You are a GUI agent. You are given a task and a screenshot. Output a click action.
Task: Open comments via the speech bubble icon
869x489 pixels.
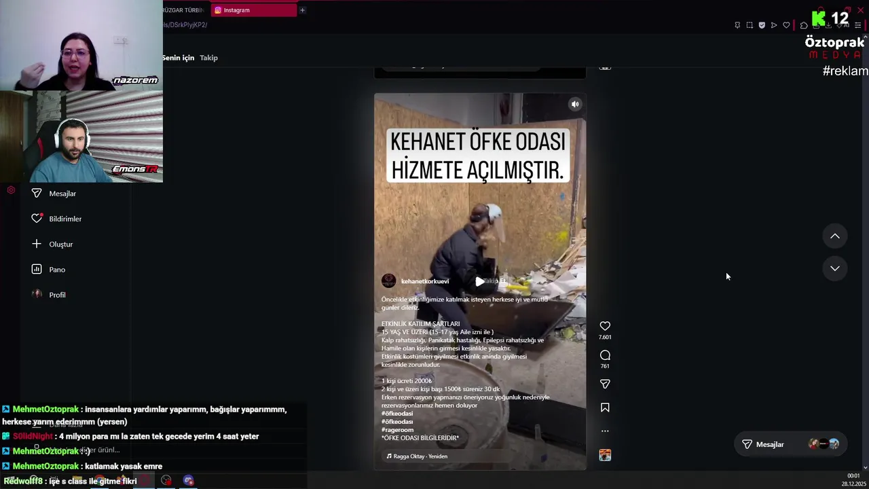[605, 355]
